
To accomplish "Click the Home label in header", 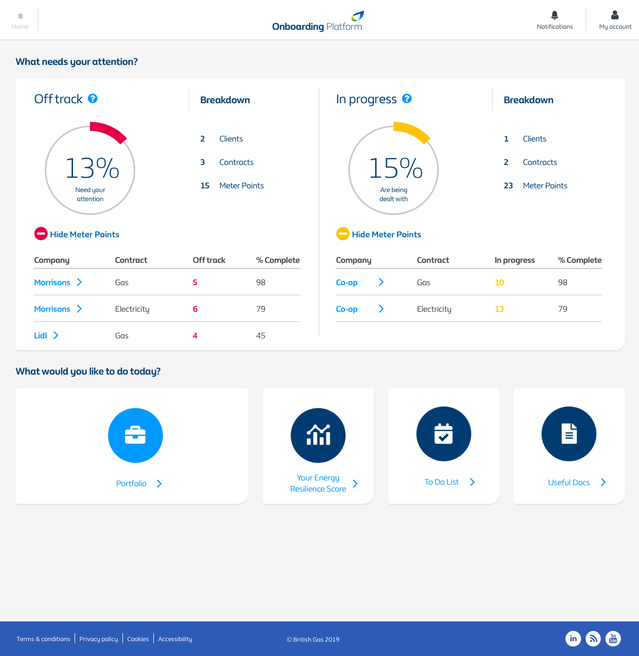I will [x=20, y=27].
